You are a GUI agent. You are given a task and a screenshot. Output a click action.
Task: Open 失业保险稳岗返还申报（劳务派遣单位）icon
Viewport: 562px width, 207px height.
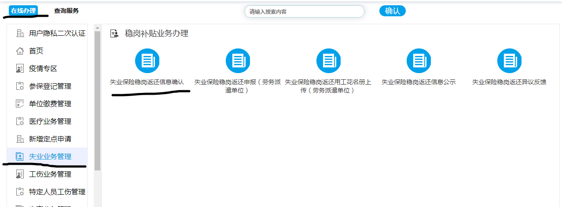coord(238,61)
